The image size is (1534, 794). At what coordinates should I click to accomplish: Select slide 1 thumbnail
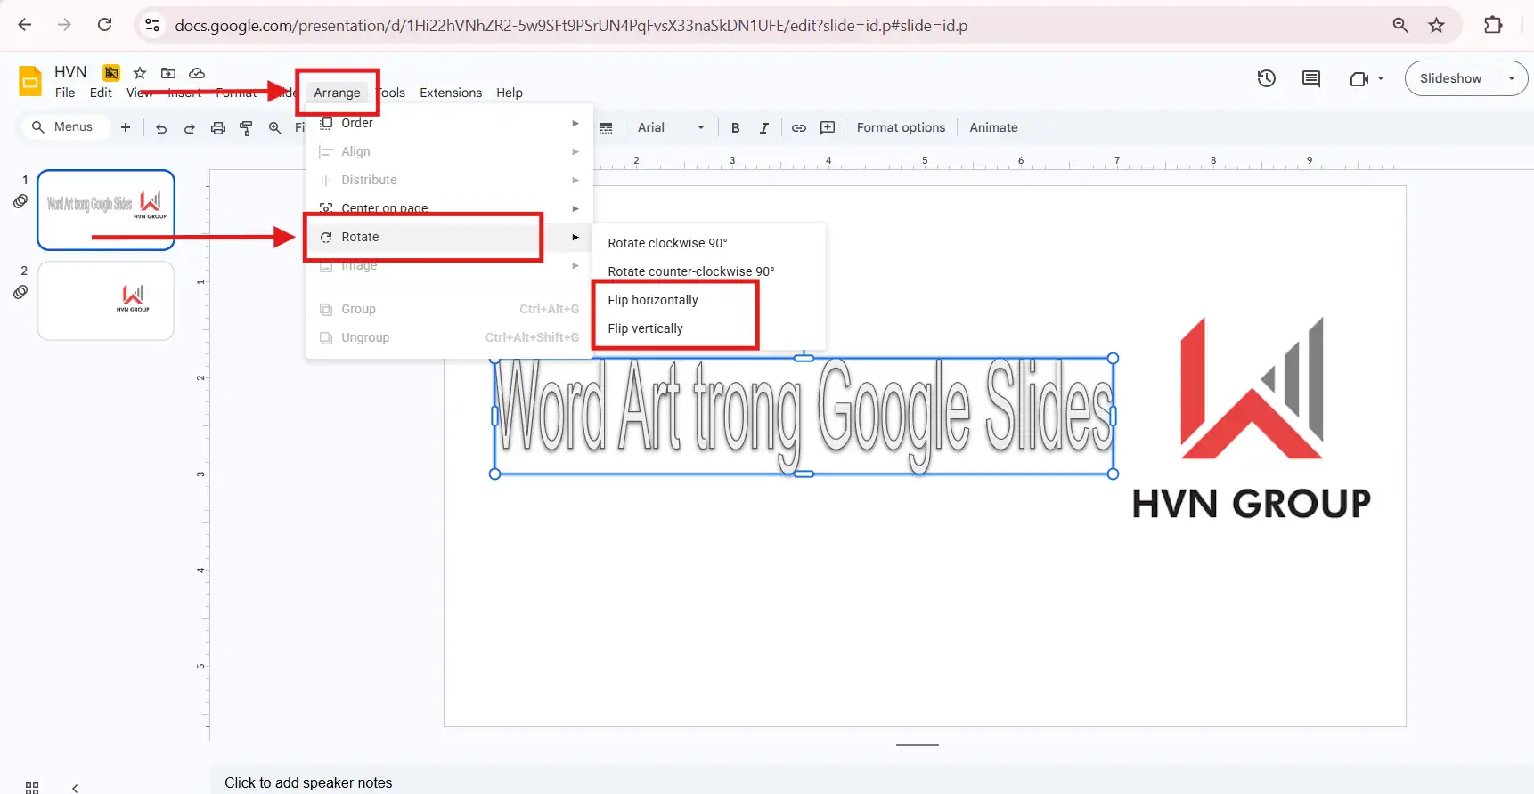pos(106,210)
